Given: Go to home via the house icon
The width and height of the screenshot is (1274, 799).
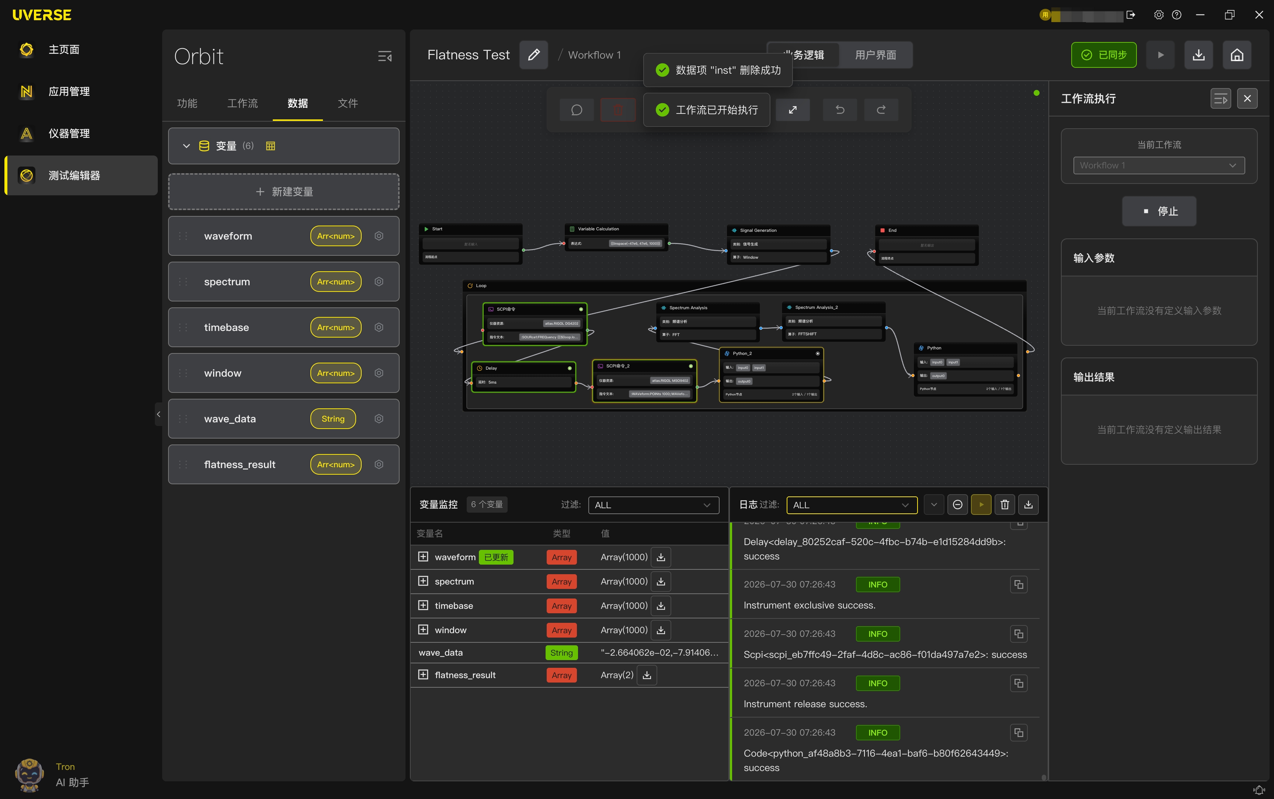Looking at the screenshot, I should 1237,55.
